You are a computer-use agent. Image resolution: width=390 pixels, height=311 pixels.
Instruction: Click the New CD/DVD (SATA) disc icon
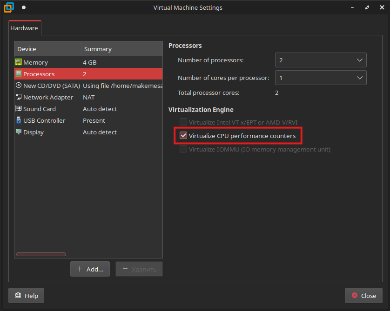(x=19, y=86)
